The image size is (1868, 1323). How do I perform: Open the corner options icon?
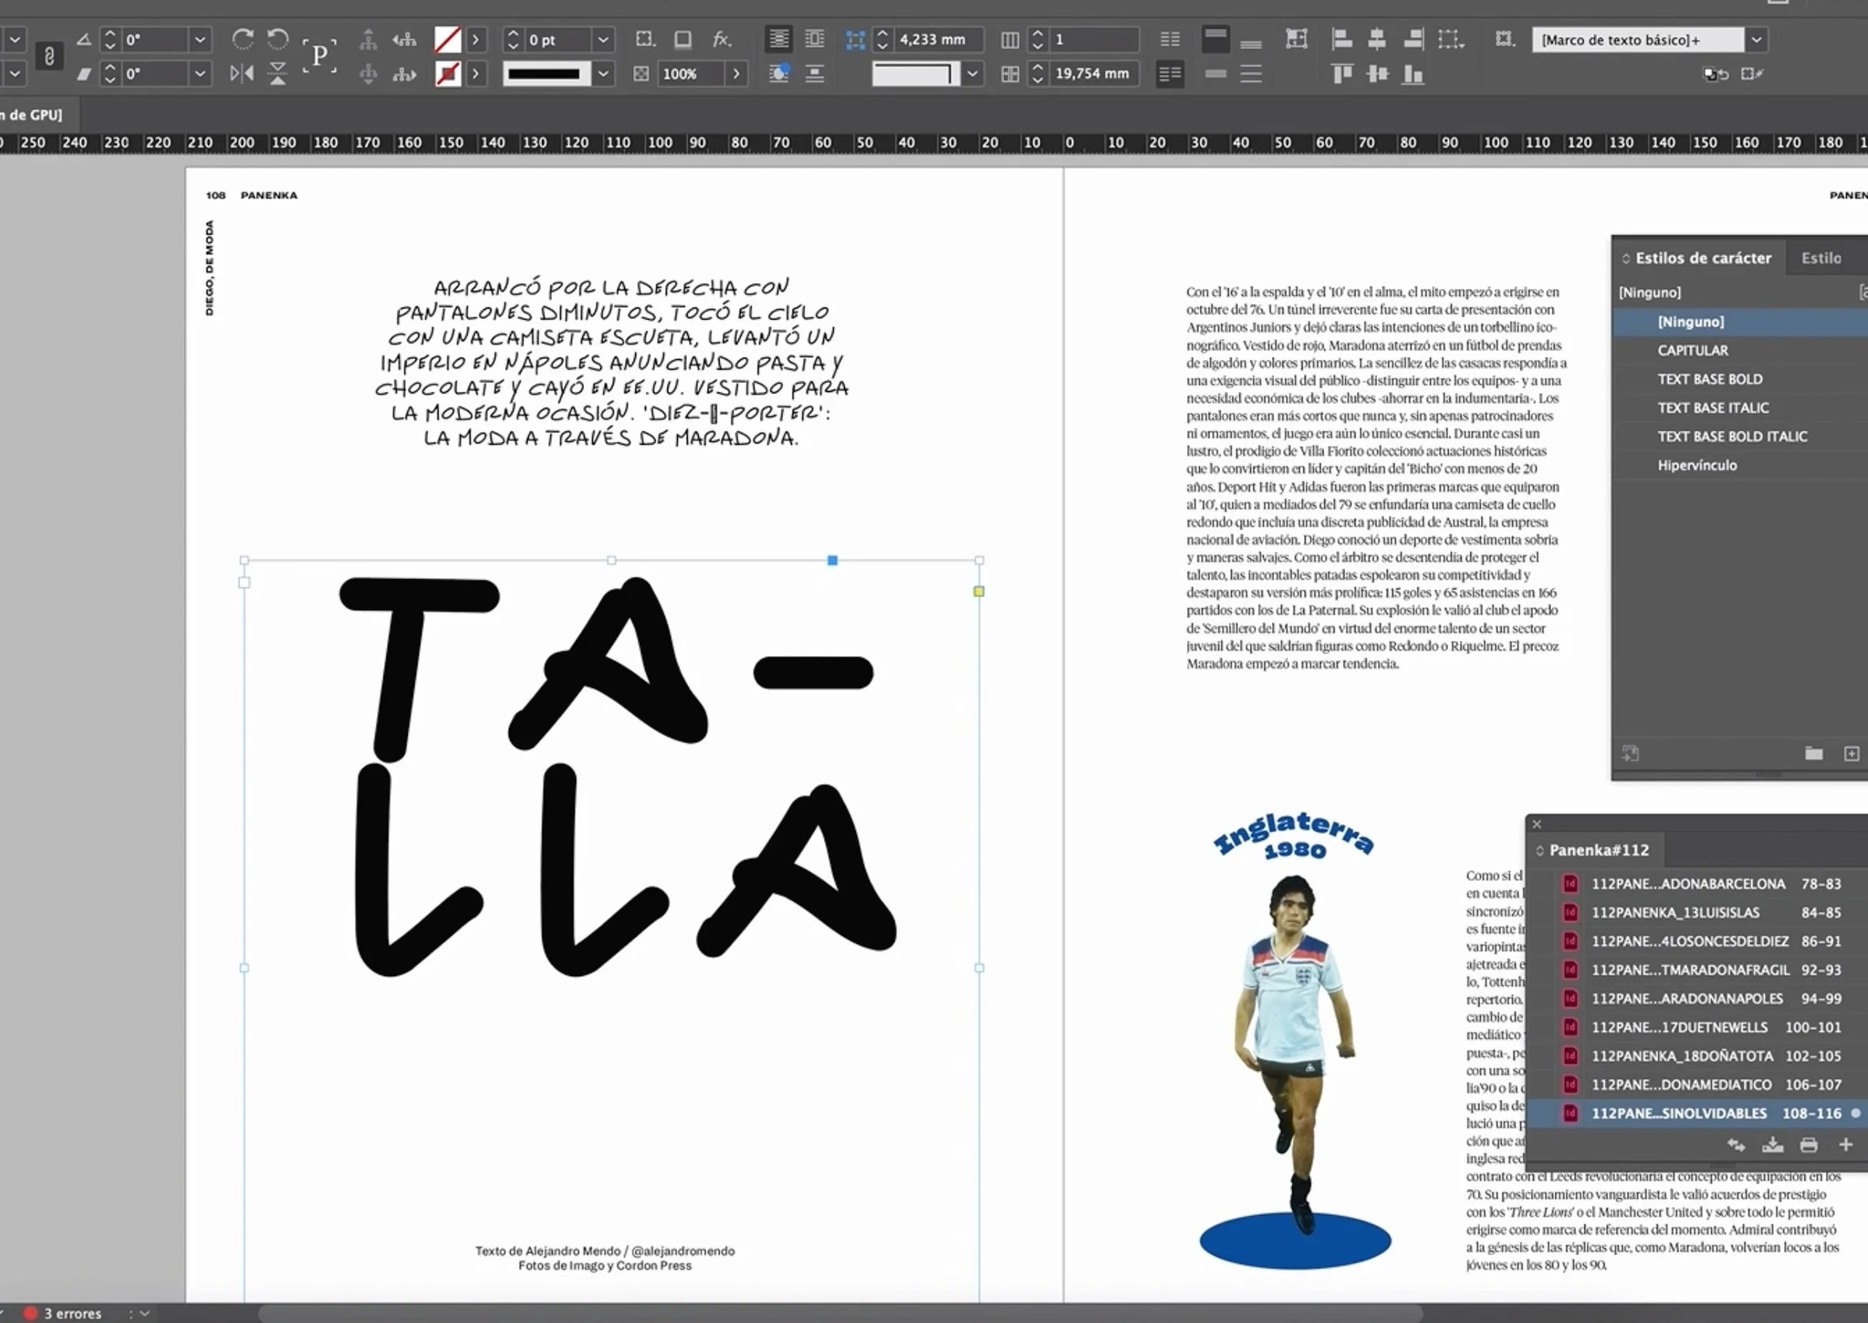[645, 39]
